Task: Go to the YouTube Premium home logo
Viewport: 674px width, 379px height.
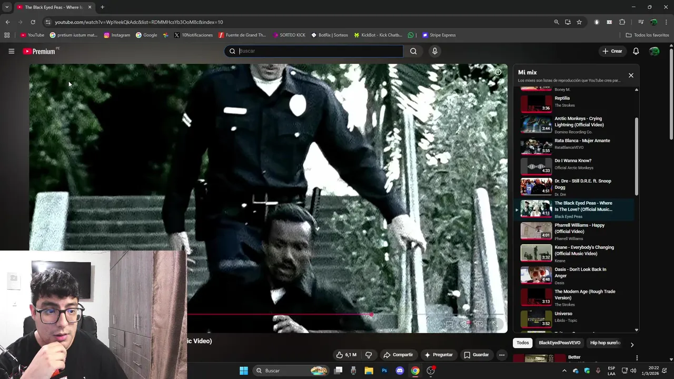Action: 39,51
